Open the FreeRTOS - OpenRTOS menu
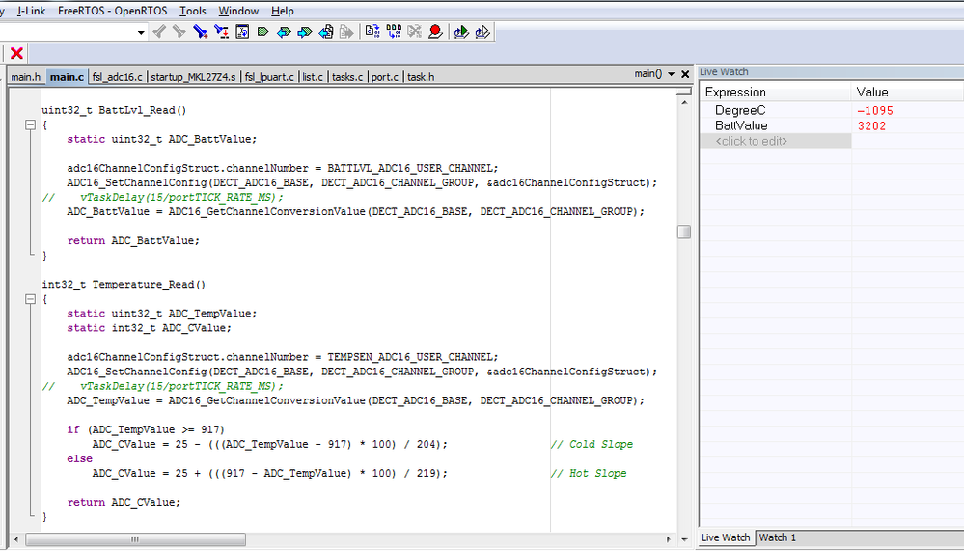Image resolution: width=964 pixels, height=551 pixels. [x=113, y=11]
